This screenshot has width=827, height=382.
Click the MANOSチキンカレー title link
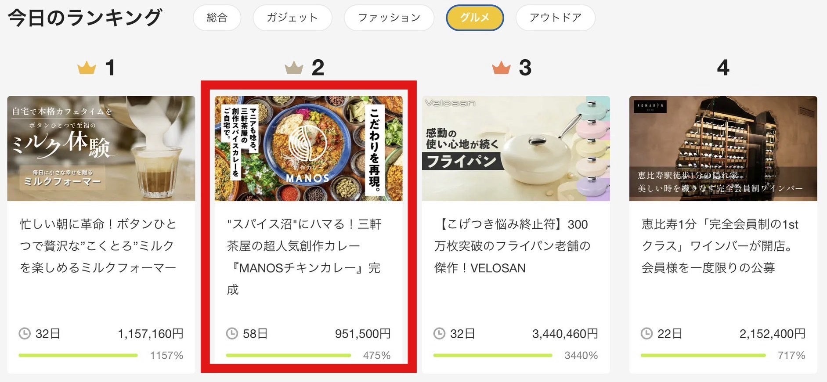coord(303,257)
